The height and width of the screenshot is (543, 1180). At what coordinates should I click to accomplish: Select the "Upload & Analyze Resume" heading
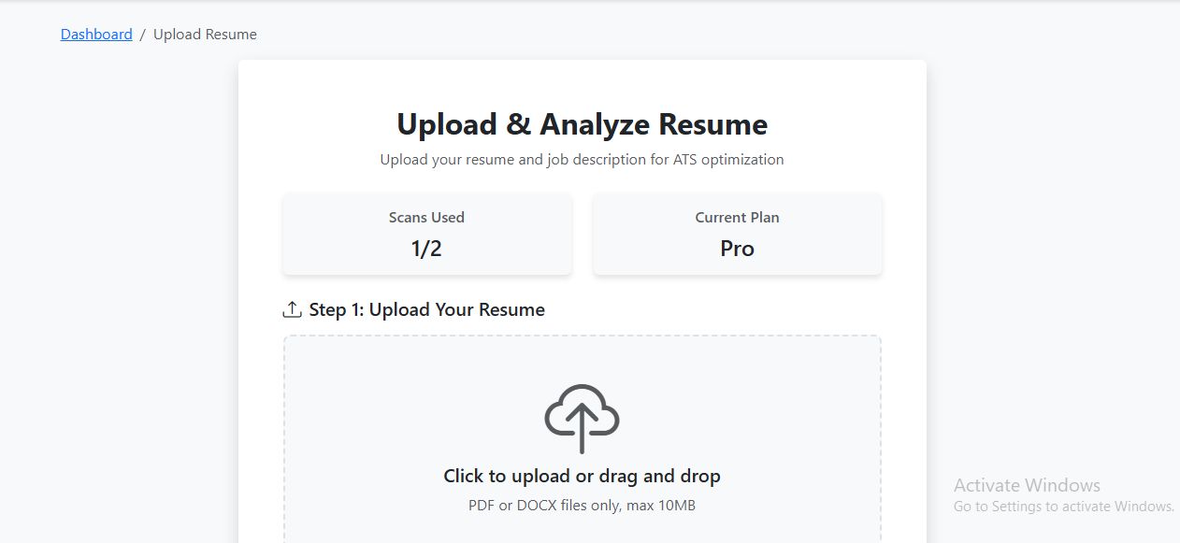point(582,124)
